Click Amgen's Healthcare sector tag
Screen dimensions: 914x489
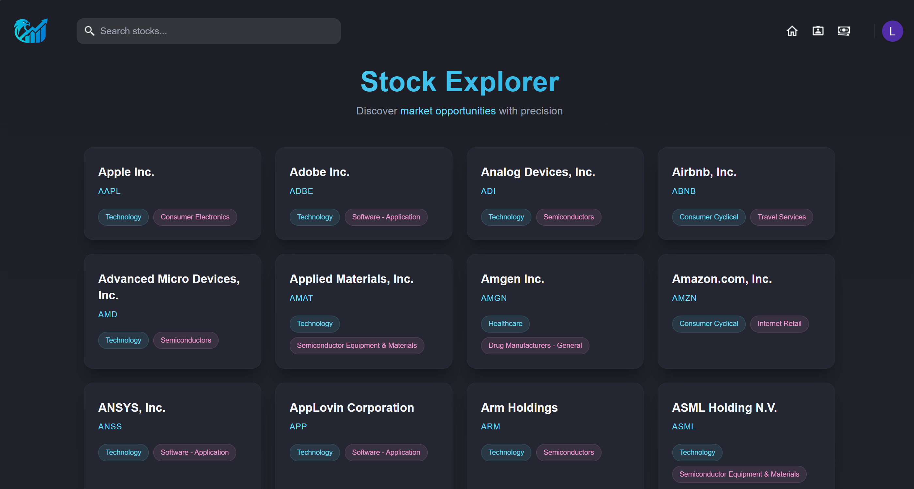click(505, 324)
